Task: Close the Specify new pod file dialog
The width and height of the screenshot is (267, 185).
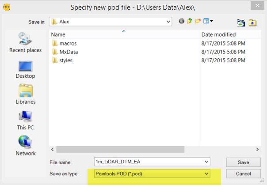Action: [257, 6]
